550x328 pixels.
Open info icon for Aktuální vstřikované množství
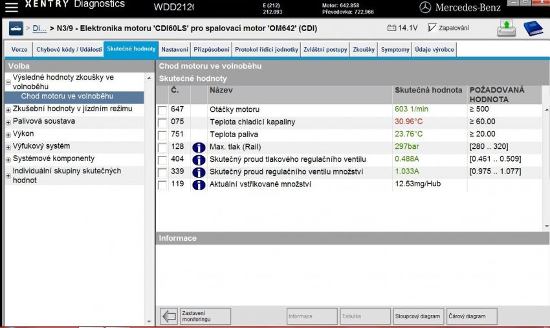(199, 184)
